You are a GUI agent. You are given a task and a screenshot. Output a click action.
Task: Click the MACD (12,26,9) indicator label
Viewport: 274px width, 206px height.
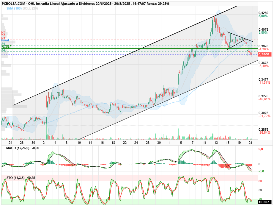pyautogui.click(x=18, y=148)
